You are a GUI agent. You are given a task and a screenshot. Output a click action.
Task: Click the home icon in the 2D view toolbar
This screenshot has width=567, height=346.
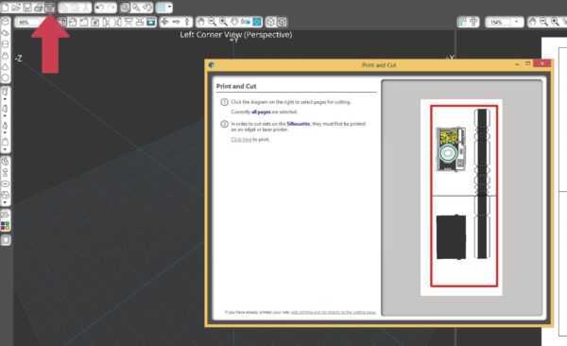point(533,22)
